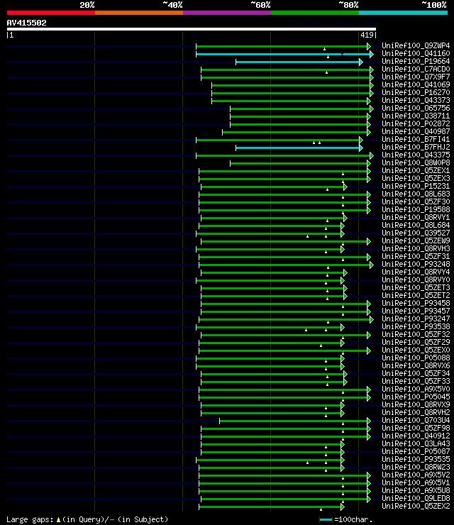The image size is (454, 525).
Task: Select the UniRef100_Q8RVY4 label
Action: coord(416,272)
